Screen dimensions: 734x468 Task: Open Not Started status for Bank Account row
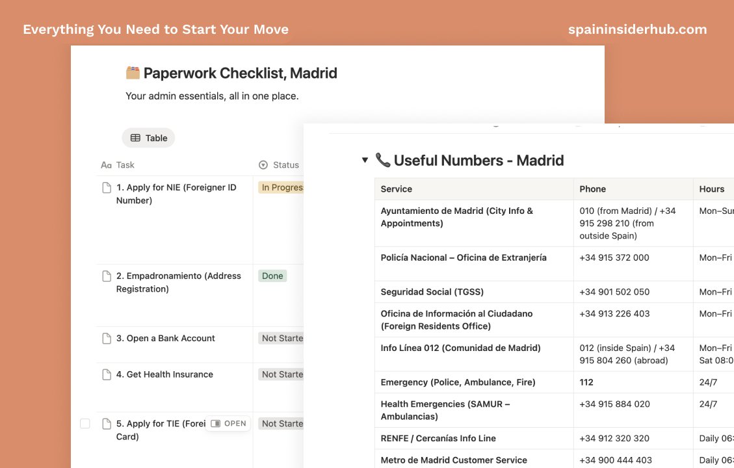point(281,339)
